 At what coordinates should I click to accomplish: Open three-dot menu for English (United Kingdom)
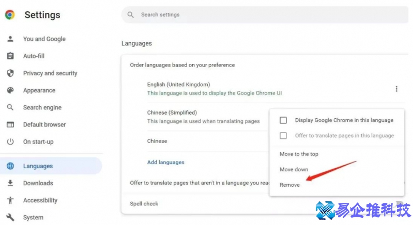click(396, 89)
